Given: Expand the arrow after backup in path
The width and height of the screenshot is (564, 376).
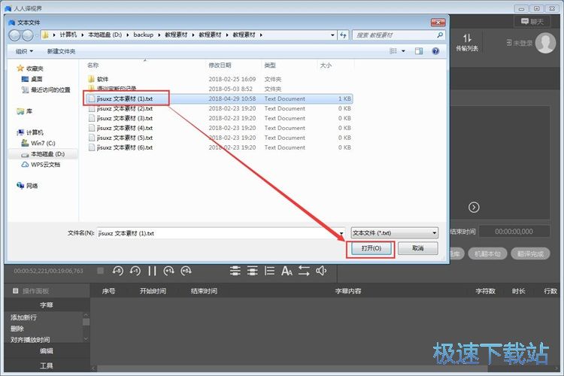Looking at the screenshot, I should pyautogui.click(x=159, y=35).
